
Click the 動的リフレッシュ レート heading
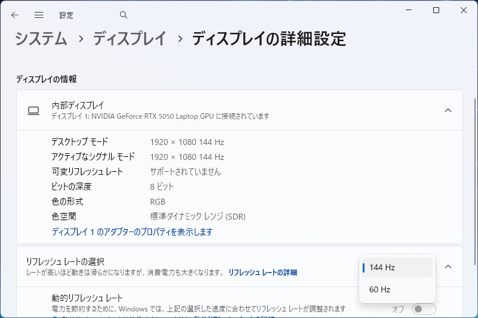click(x=87, y=298)
